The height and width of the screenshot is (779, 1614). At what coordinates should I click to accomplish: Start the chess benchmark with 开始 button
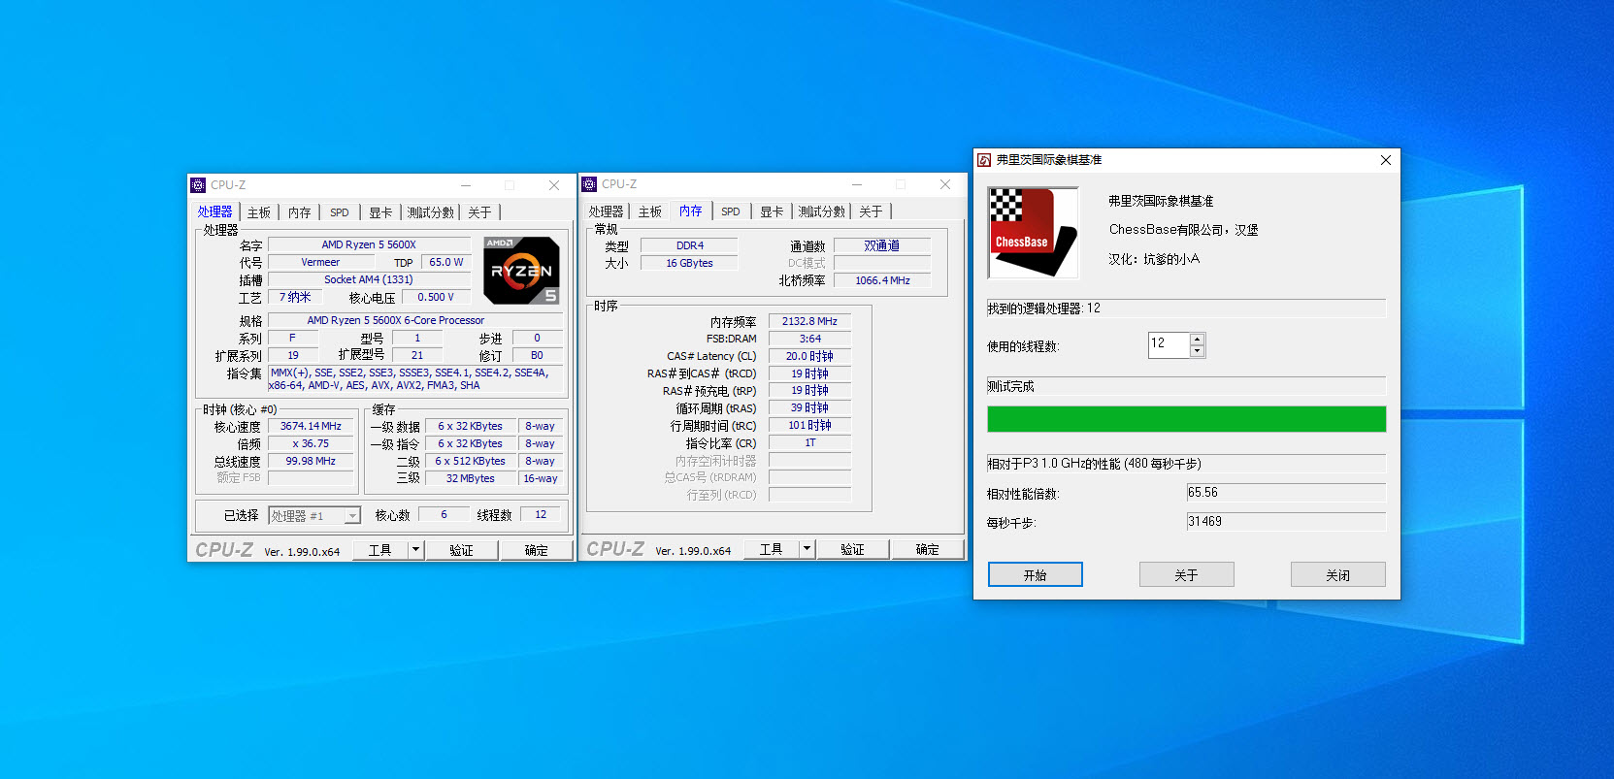point(1036,575)
